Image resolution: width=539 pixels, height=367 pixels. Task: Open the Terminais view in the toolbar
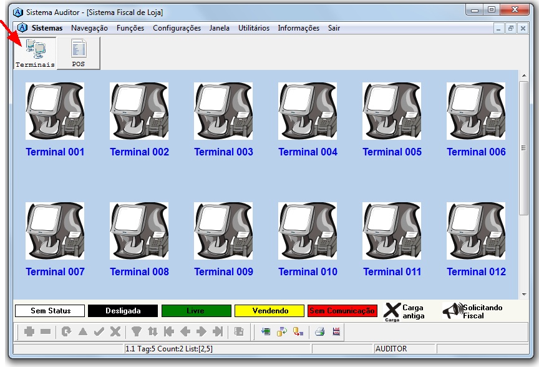[x=35, y=53]
